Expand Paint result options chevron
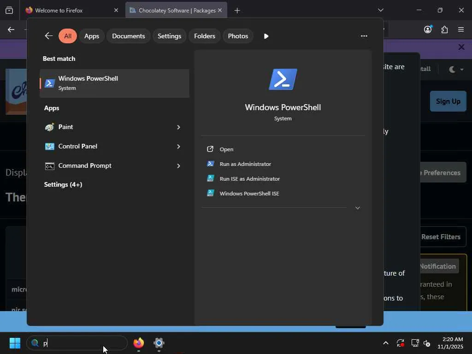 178,127
